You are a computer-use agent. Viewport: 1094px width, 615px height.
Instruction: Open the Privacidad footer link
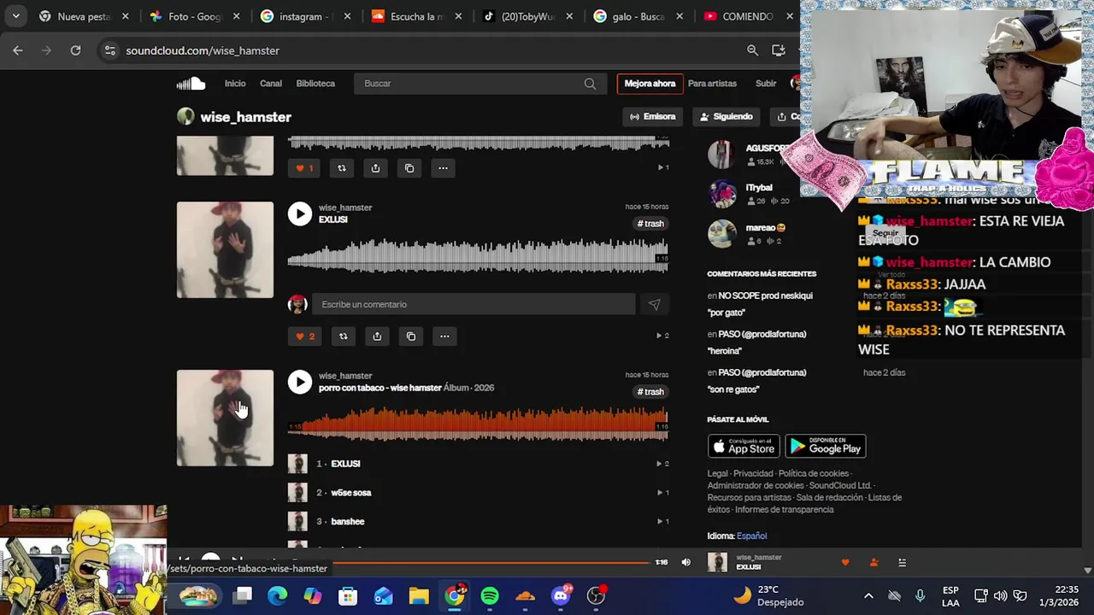tap(753, 473)
